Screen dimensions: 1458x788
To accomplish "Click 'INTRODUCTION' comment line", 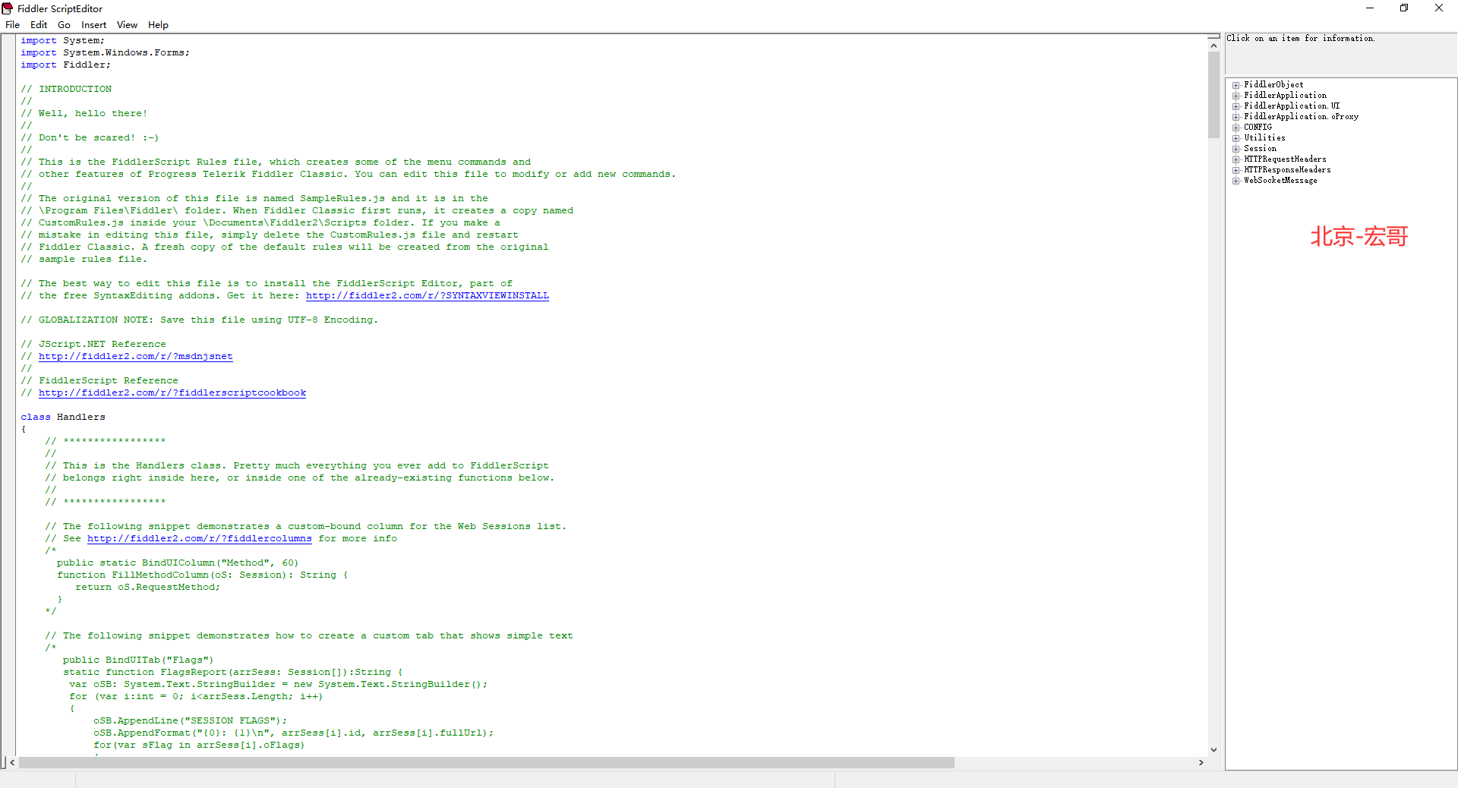I will tap(66, 90).
